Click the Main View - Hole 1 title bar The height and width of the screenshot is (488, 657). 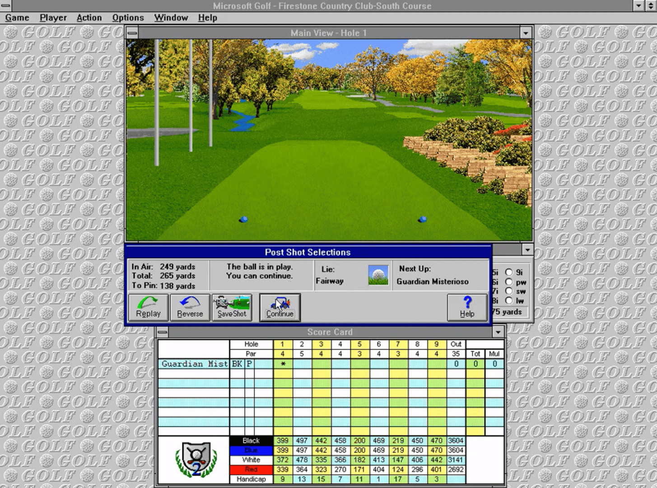[x=329, y=33]
